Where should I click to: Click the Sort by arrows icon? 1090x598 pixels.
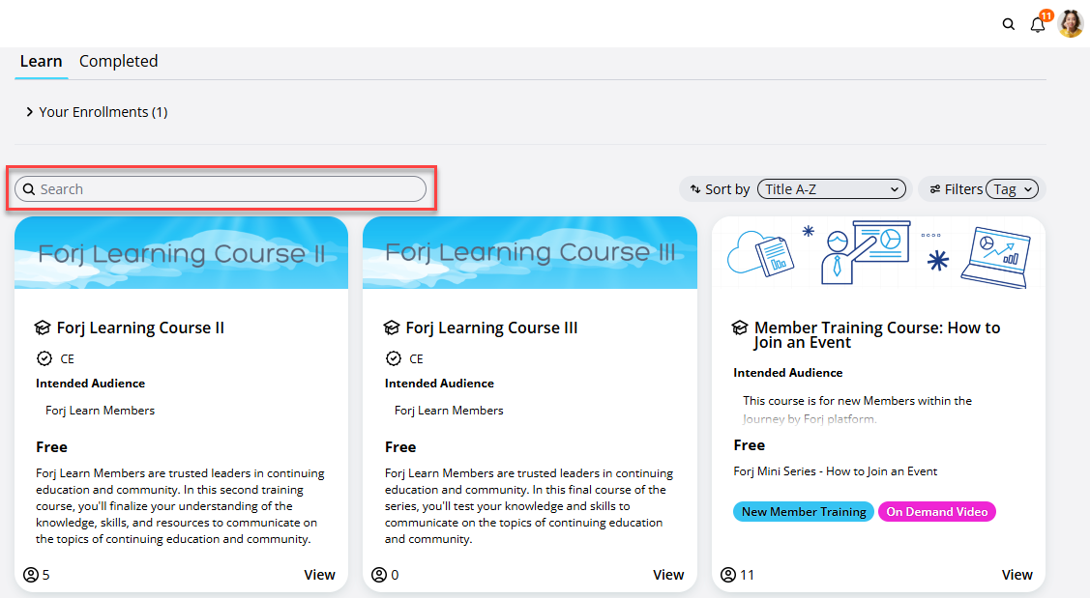[x=694, y=189]
